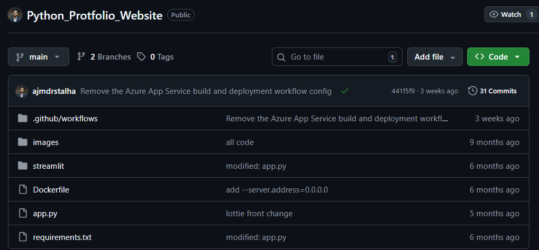Click the streamlit folder icon
This screenshot has height=250, width=539.
point(23,166)
